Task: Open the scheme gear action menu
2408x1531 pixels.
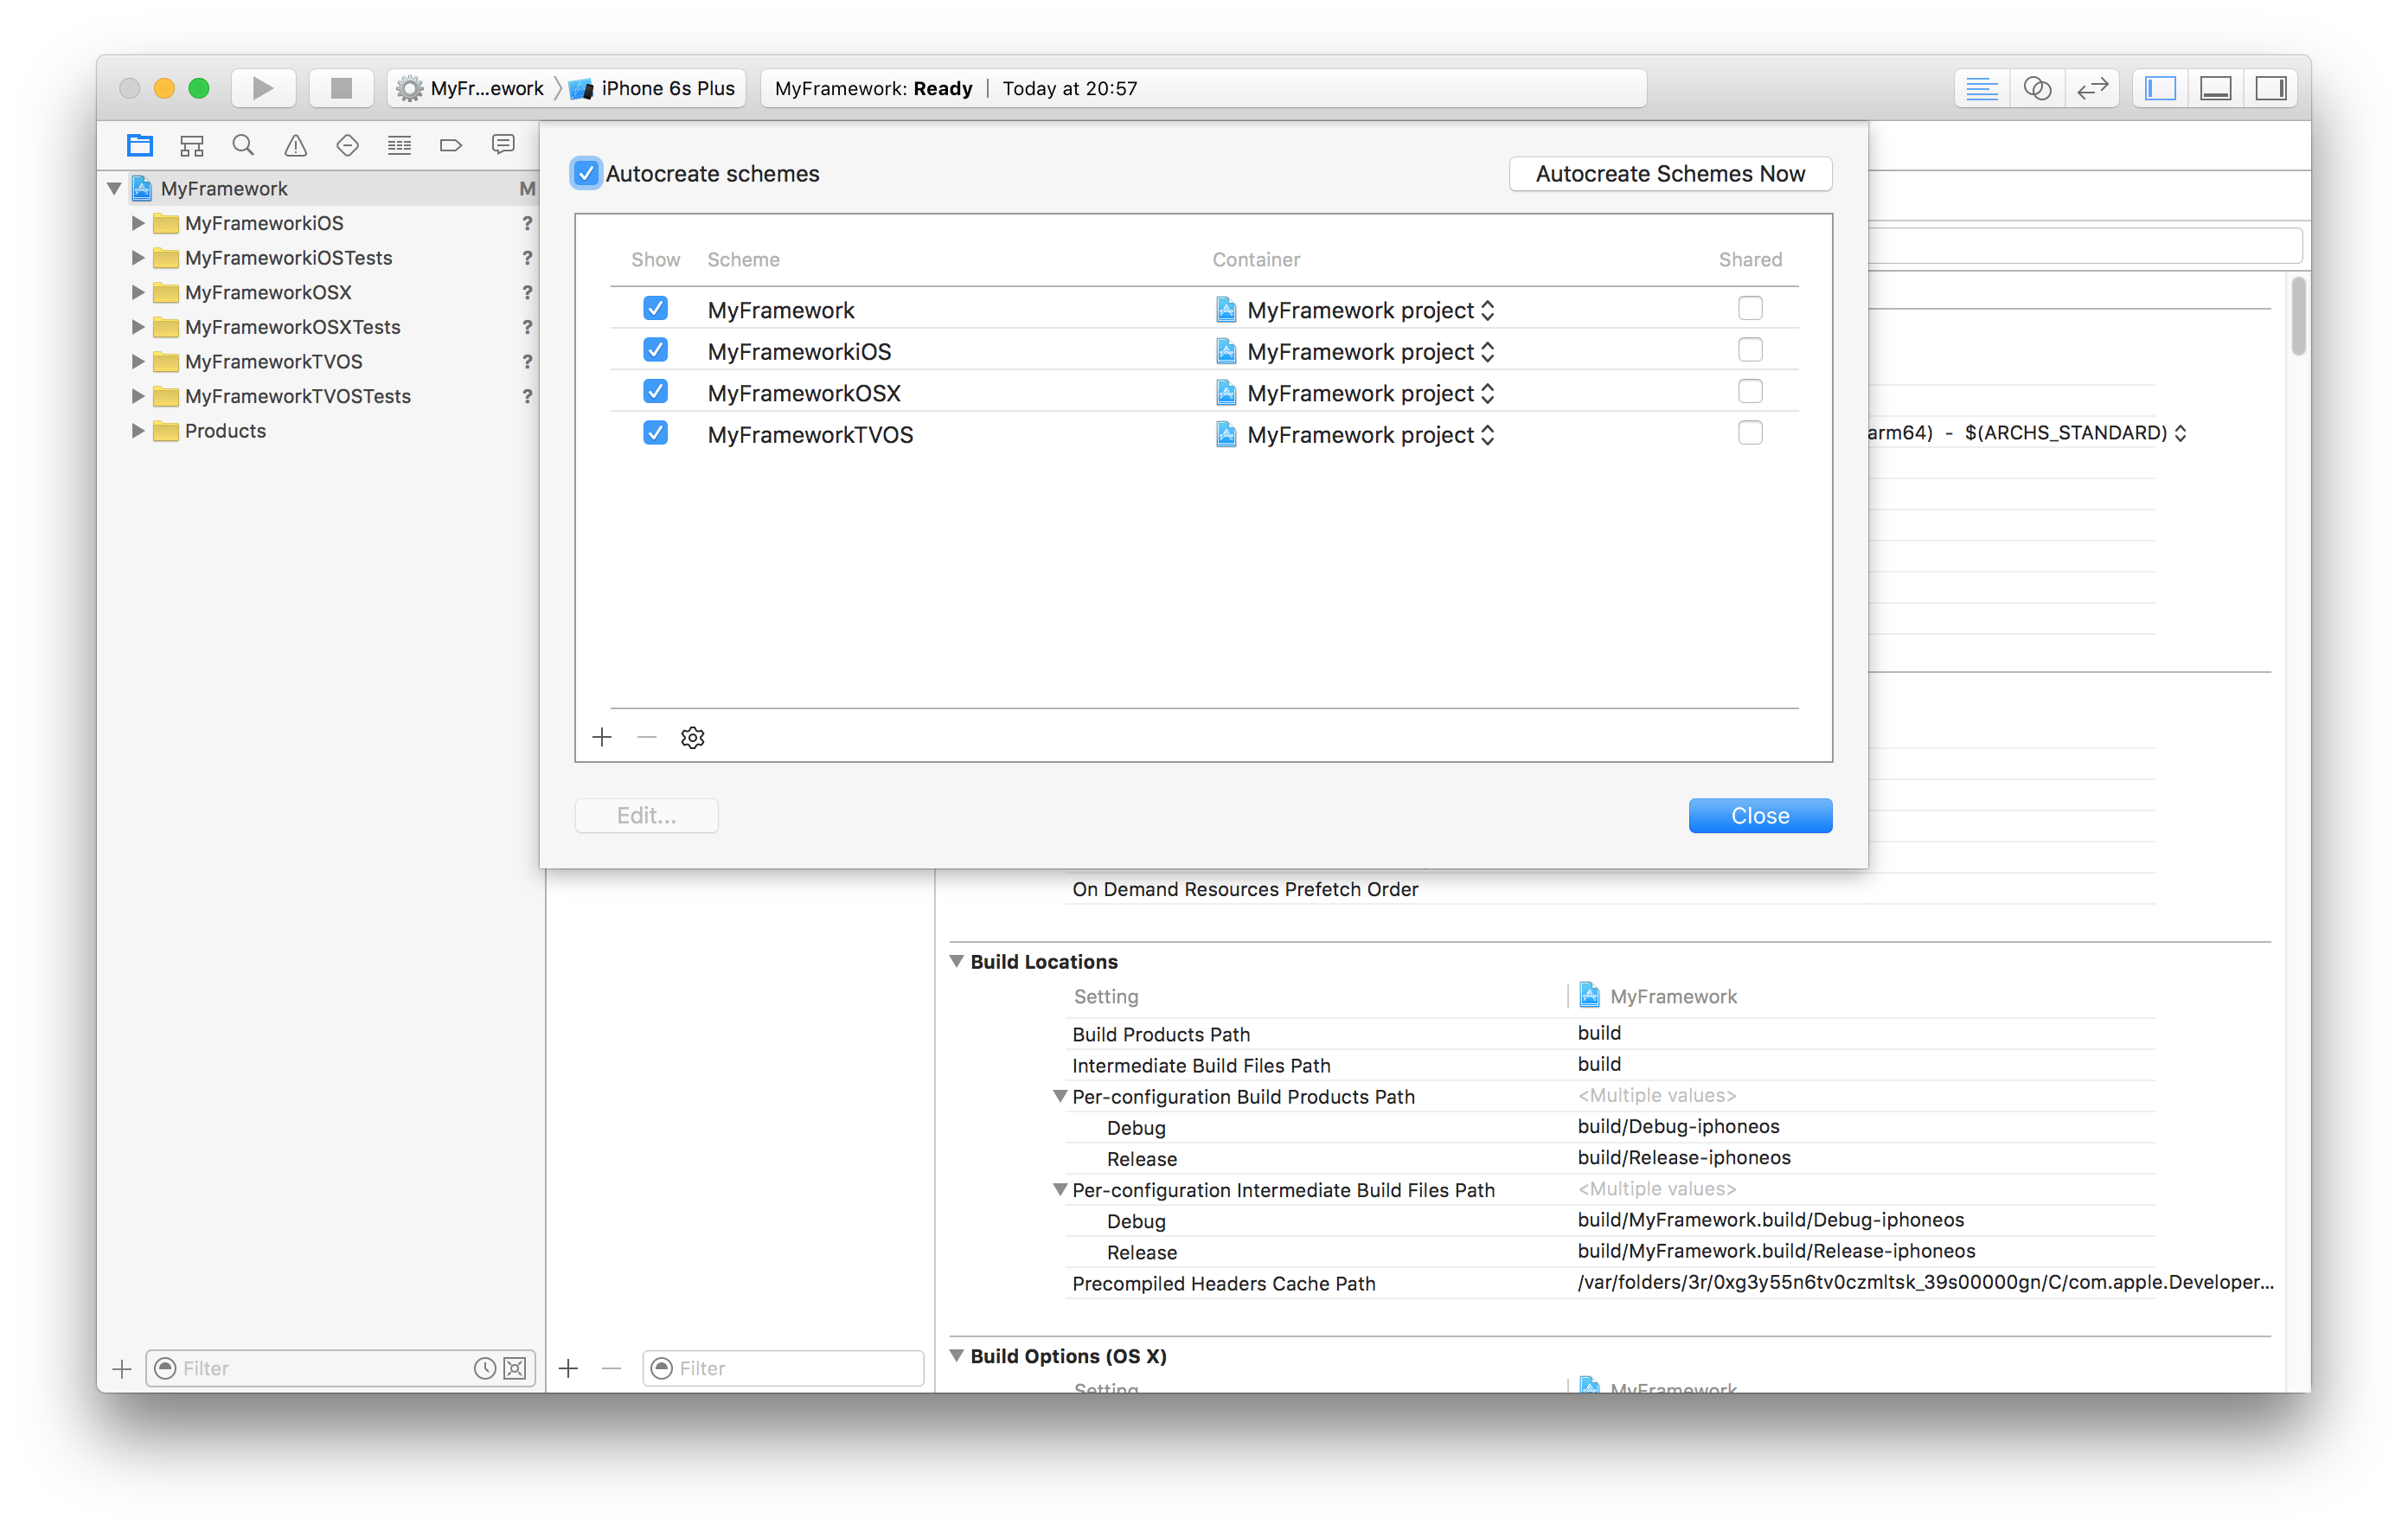Action: point(693,738)
